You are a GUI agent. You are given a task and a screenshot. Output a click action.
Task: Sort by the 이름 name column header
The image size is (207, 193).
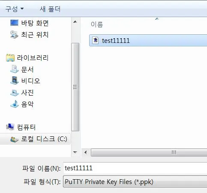point(97,24)
